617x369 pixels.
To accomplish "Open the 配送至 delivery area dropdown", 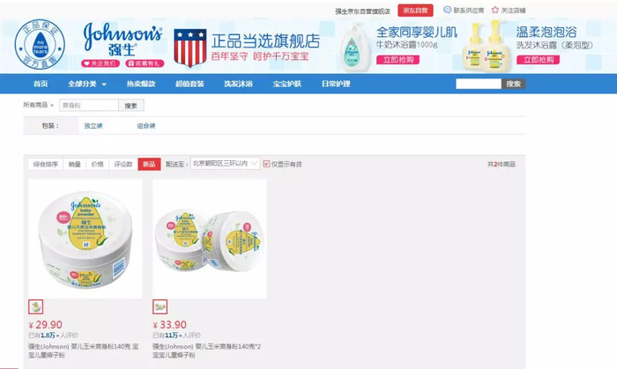I will point(225,164).
